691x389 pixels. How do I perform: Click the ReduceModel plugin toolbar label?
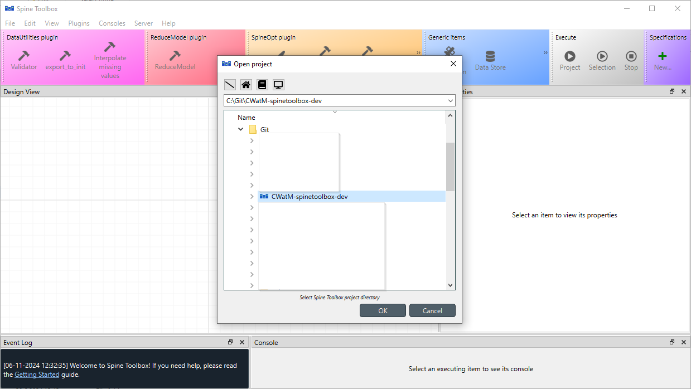point(178,37)
